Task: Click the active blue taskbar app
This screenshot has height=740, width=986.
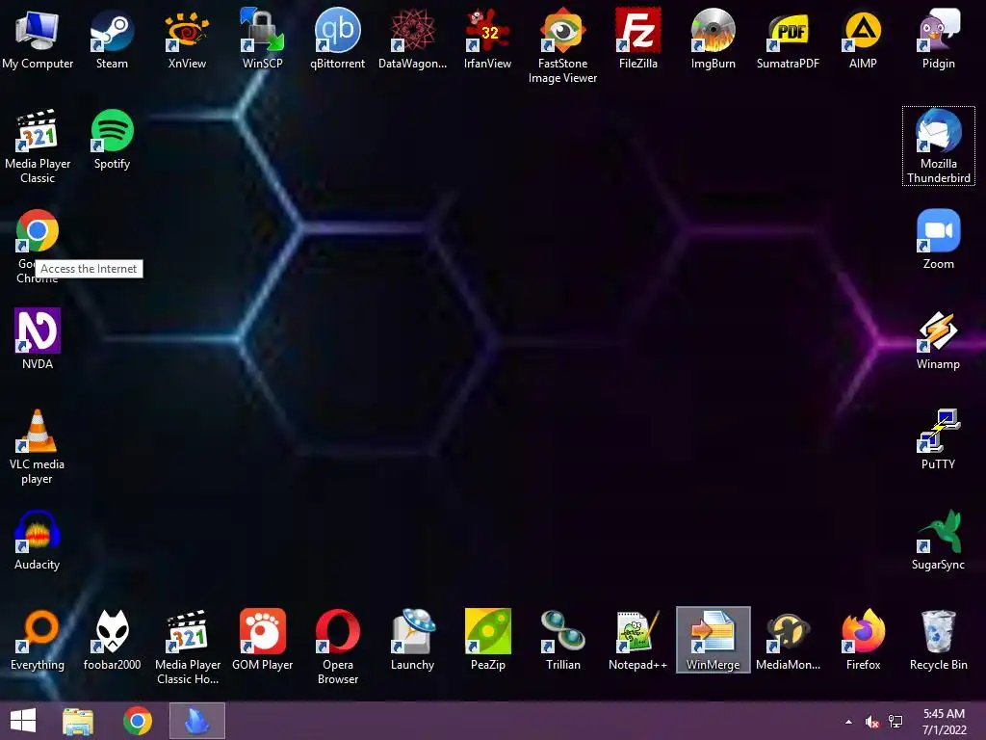Action: point(196,721)
